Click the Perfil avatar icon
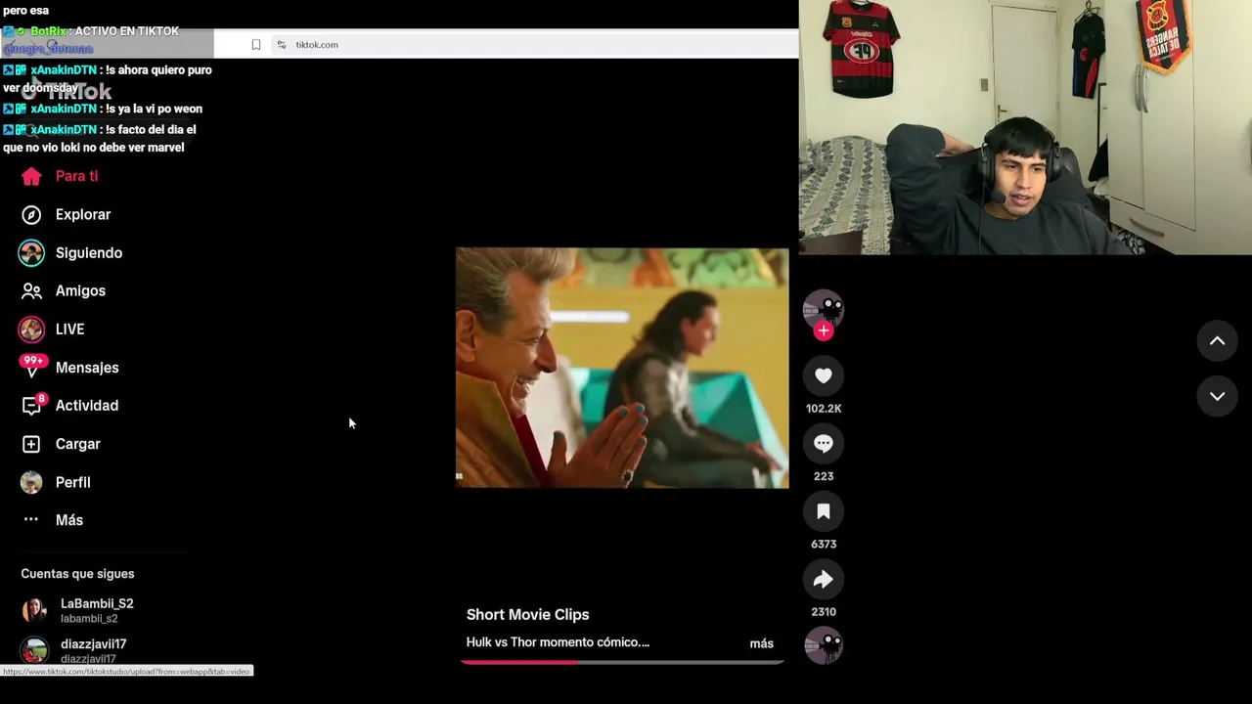Screen dimensions: 1252x704 (x=31, y=482)
